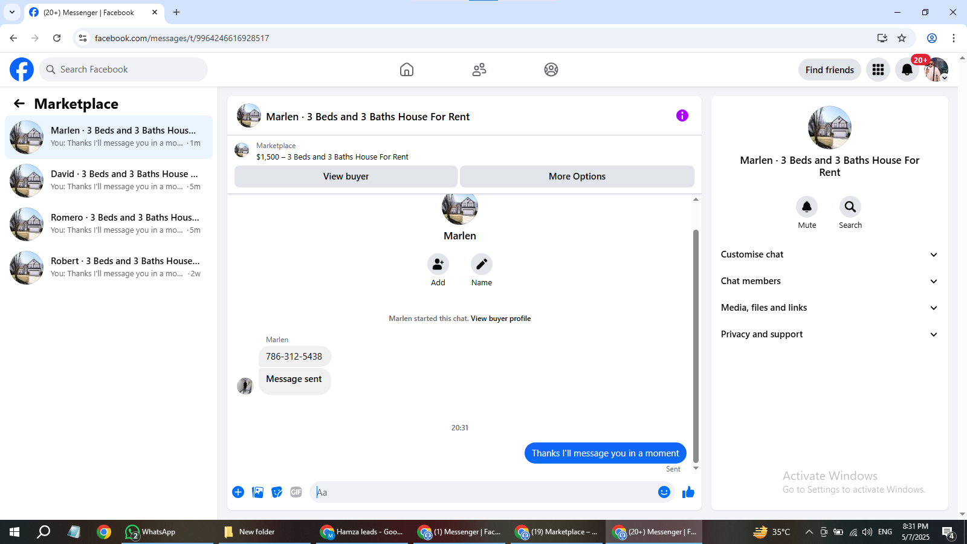This screenshot has width=967, height=544.
Task: Open more actions plus icon in composer
Action: [238, 492]
